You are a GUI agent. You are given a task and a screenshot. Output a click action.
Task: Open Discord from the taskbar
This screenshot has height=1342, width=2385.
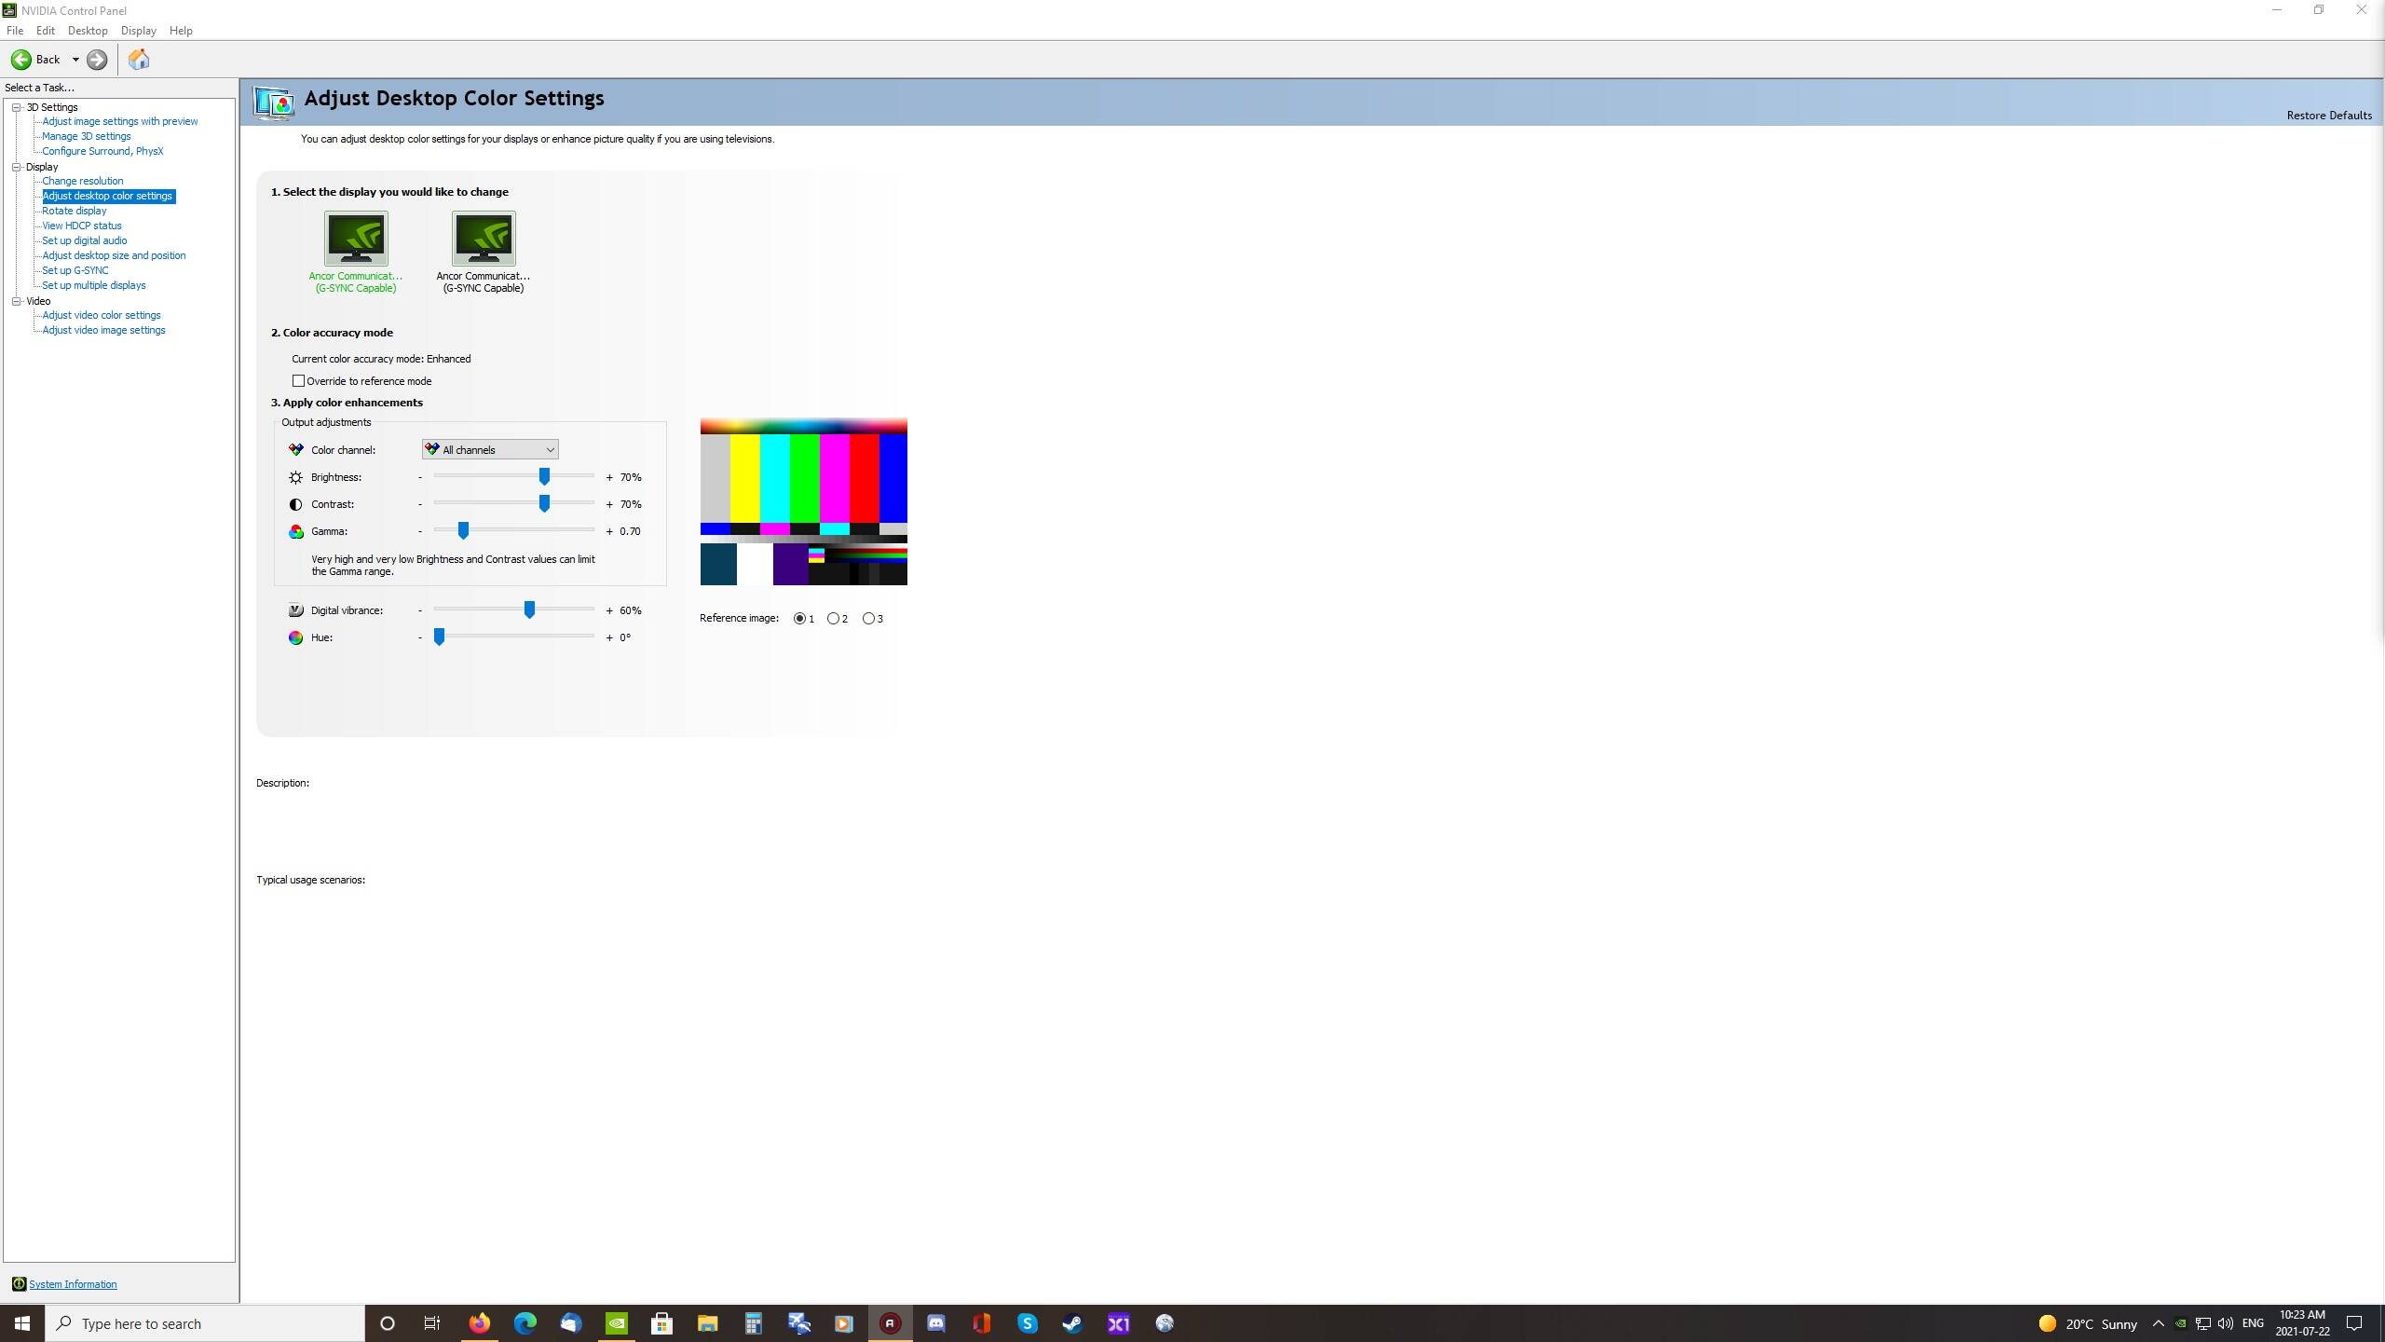(935, 1323)
